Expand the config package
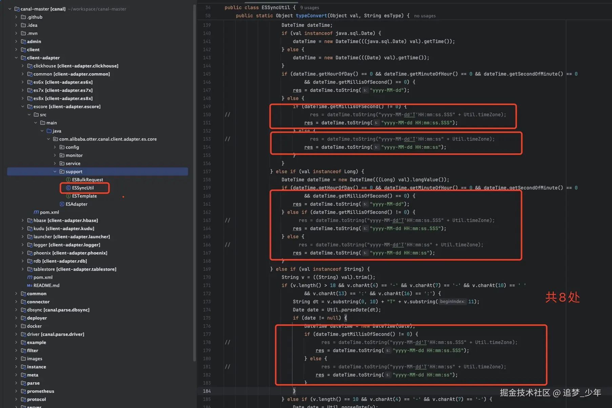Screen dimensions: 612x408 click(x=55, y=147)
